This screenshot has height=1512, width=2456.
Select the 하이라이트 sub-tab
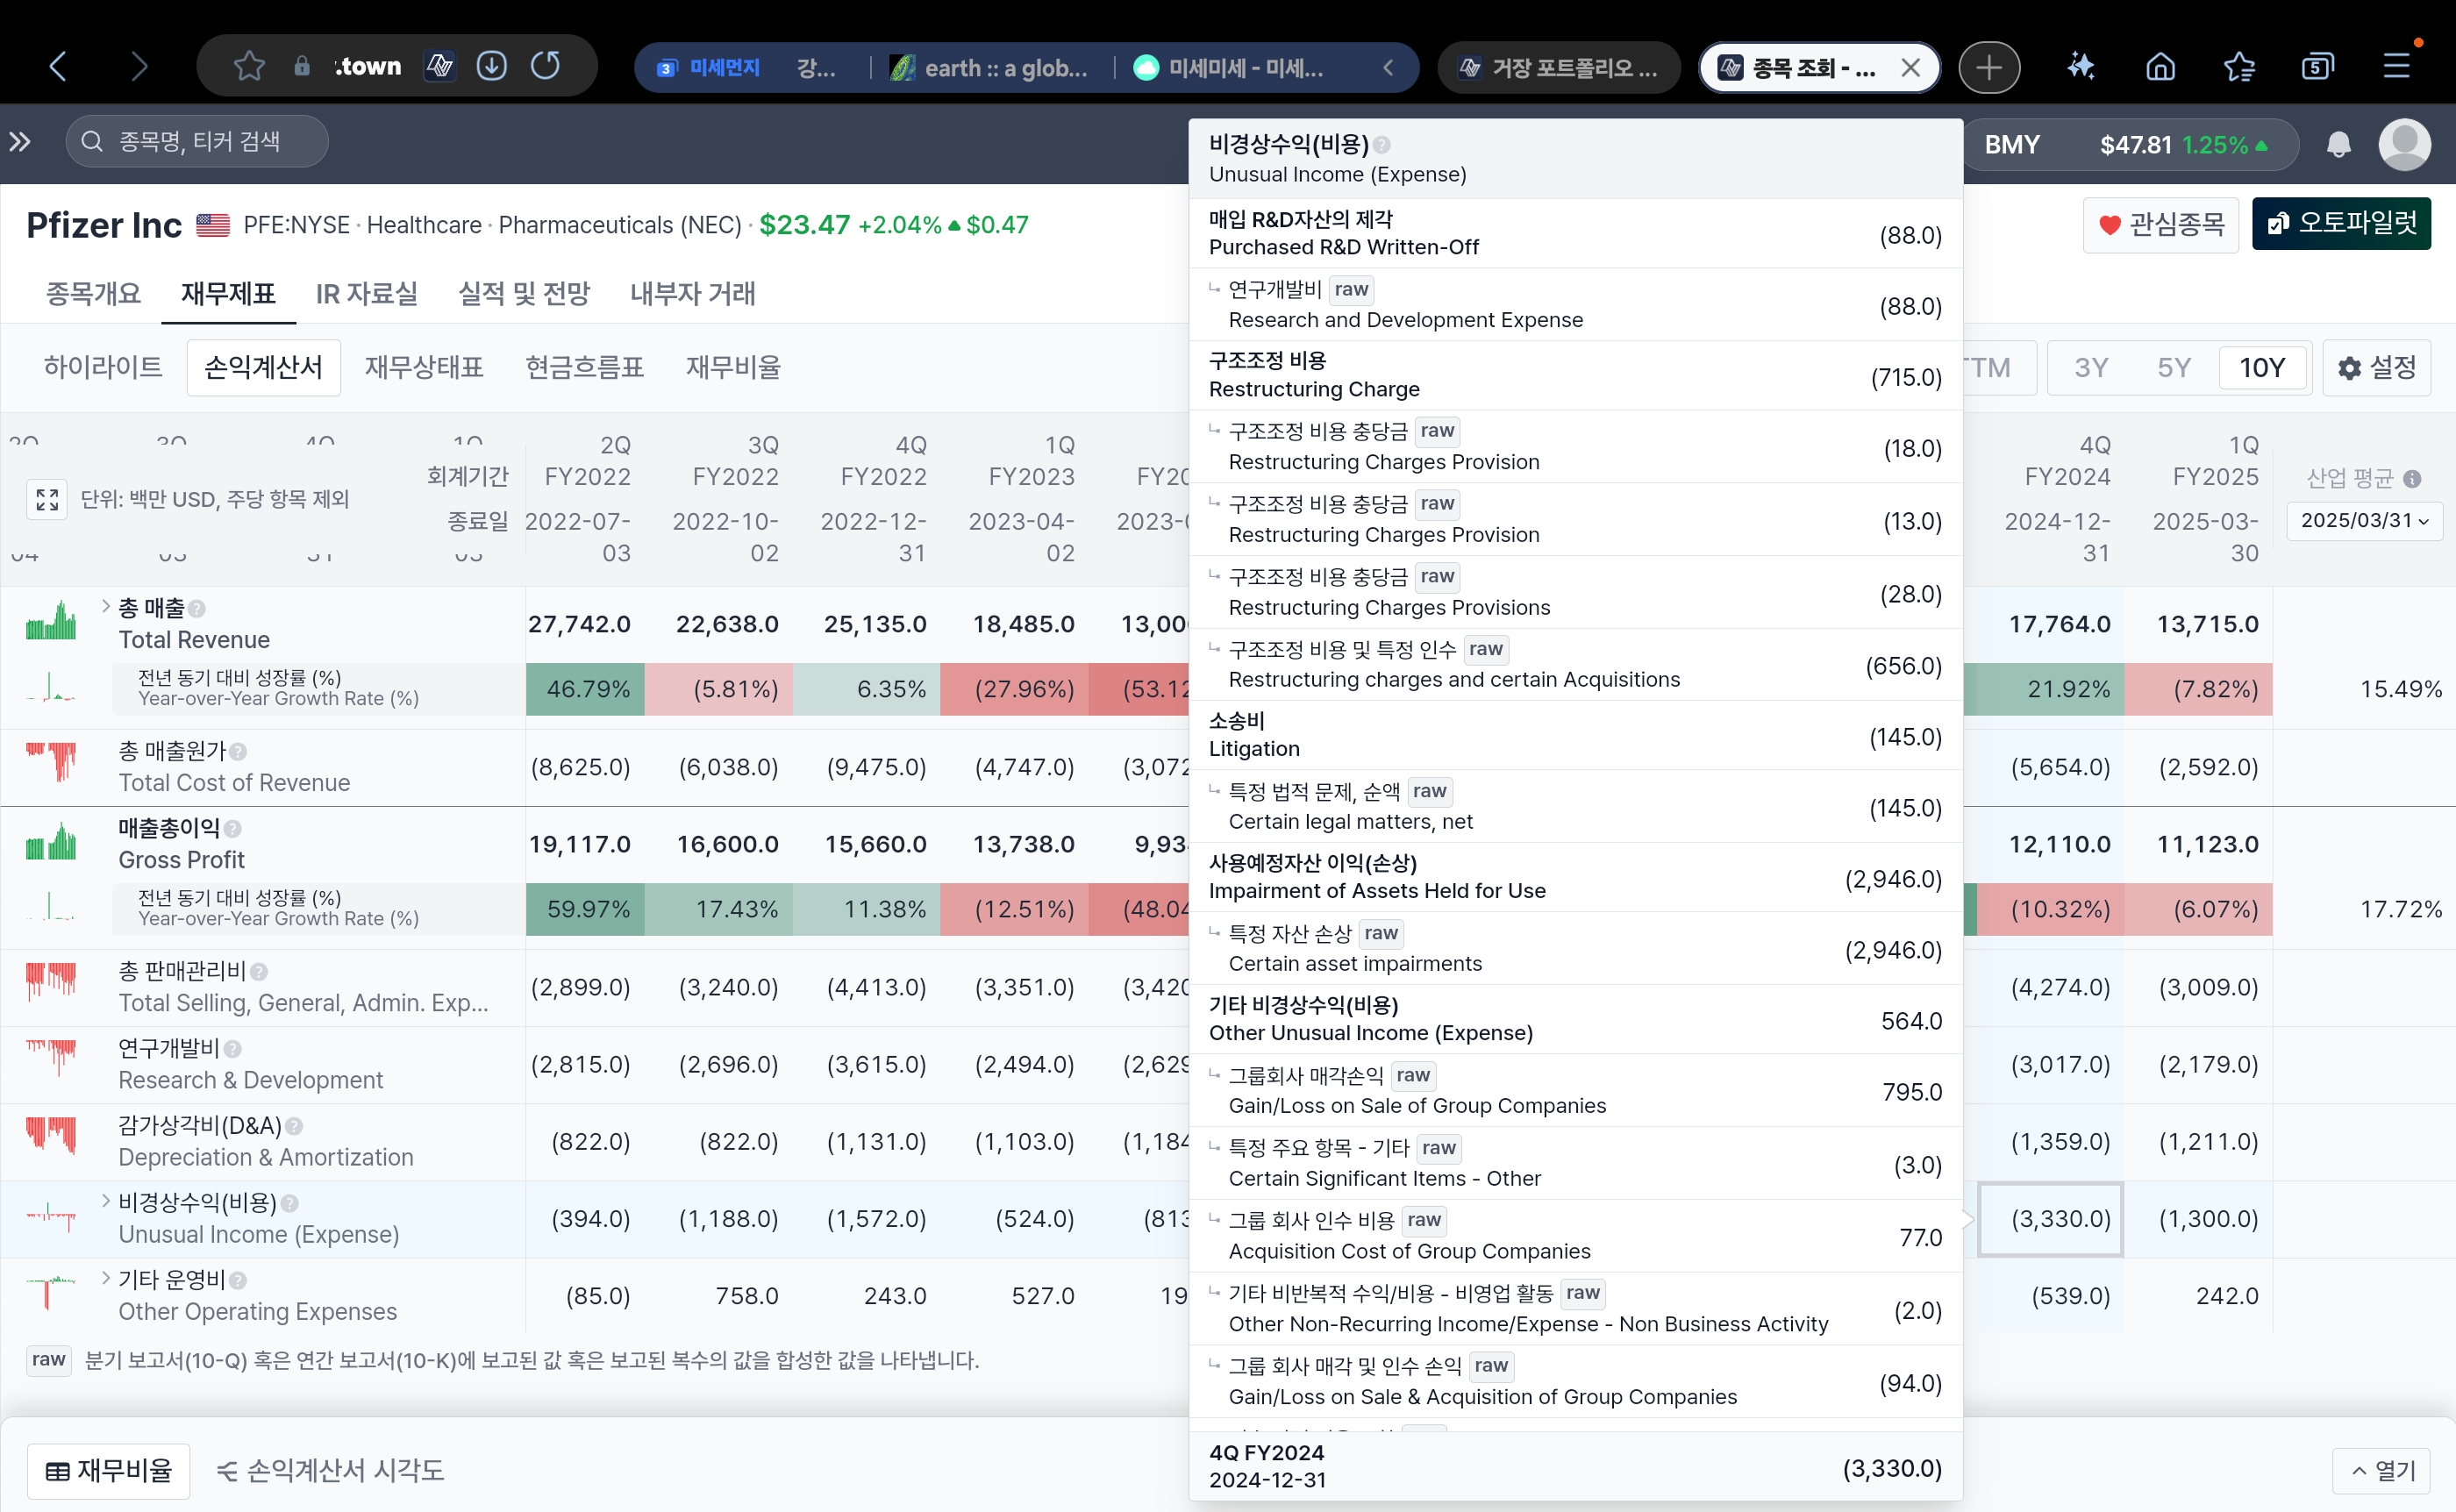coord(103,368)
